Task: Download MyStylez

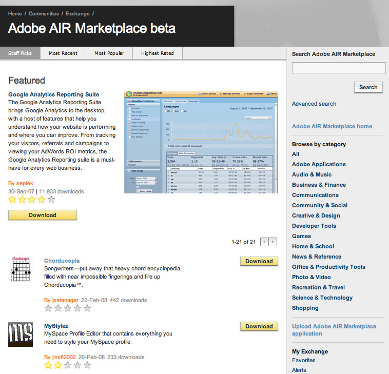Action: [x=259, y=326]
